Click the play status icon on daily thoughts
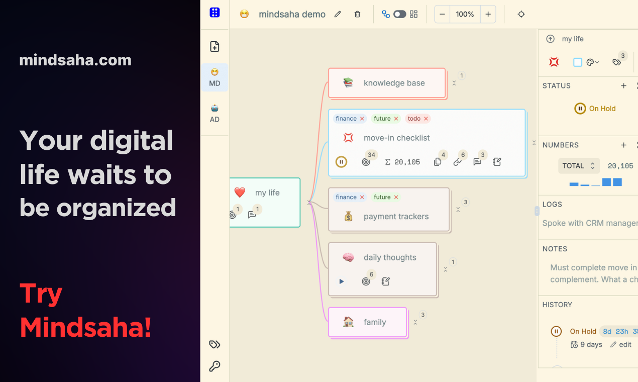The image size is (638, 382). (x=342, y=281)
